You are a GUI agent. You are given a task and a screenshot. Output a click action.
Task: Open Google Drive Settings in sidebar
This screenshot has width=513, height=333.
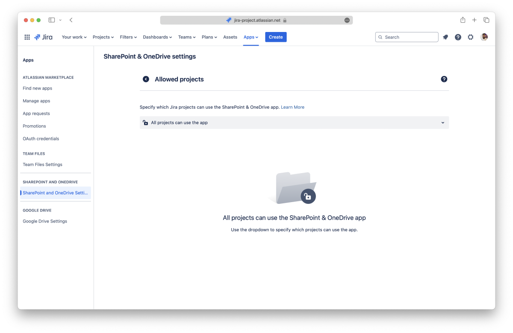pyautogui.click(x=45, y=221)
